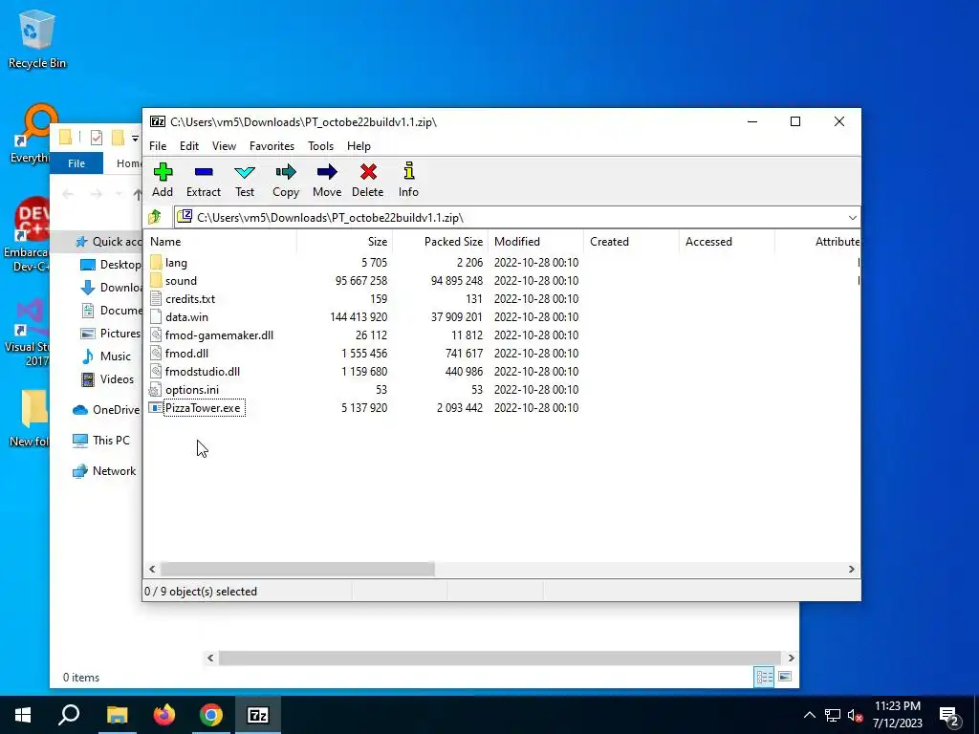Select the PizzaTower.exe file icon
Screen dimensions: 979x734
coord(156,407)
